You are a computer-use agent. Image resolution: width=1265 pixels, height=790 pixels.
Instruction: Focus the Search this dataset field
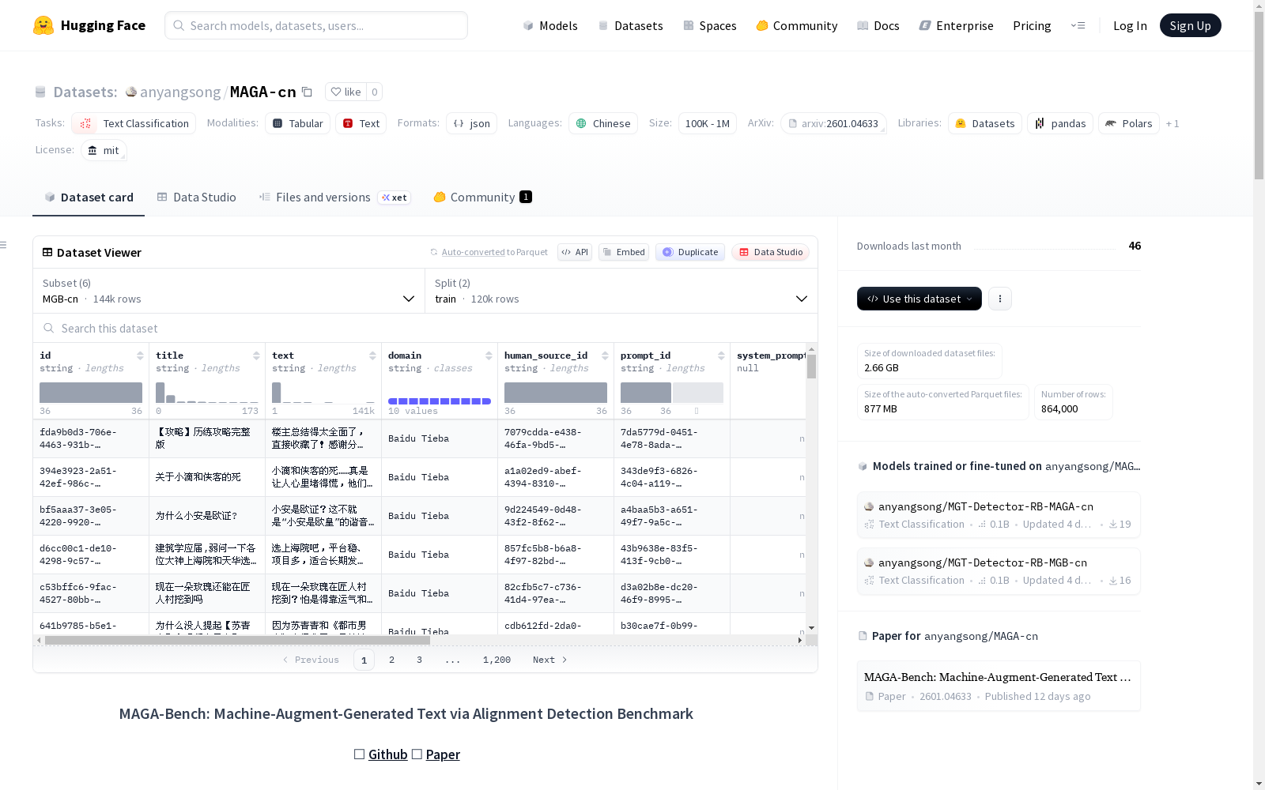tap(425, 328)
